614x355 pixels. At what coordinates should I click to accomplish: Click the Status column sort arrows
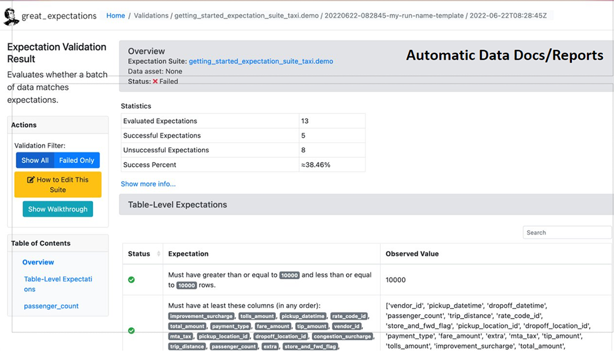click(158, 254)
